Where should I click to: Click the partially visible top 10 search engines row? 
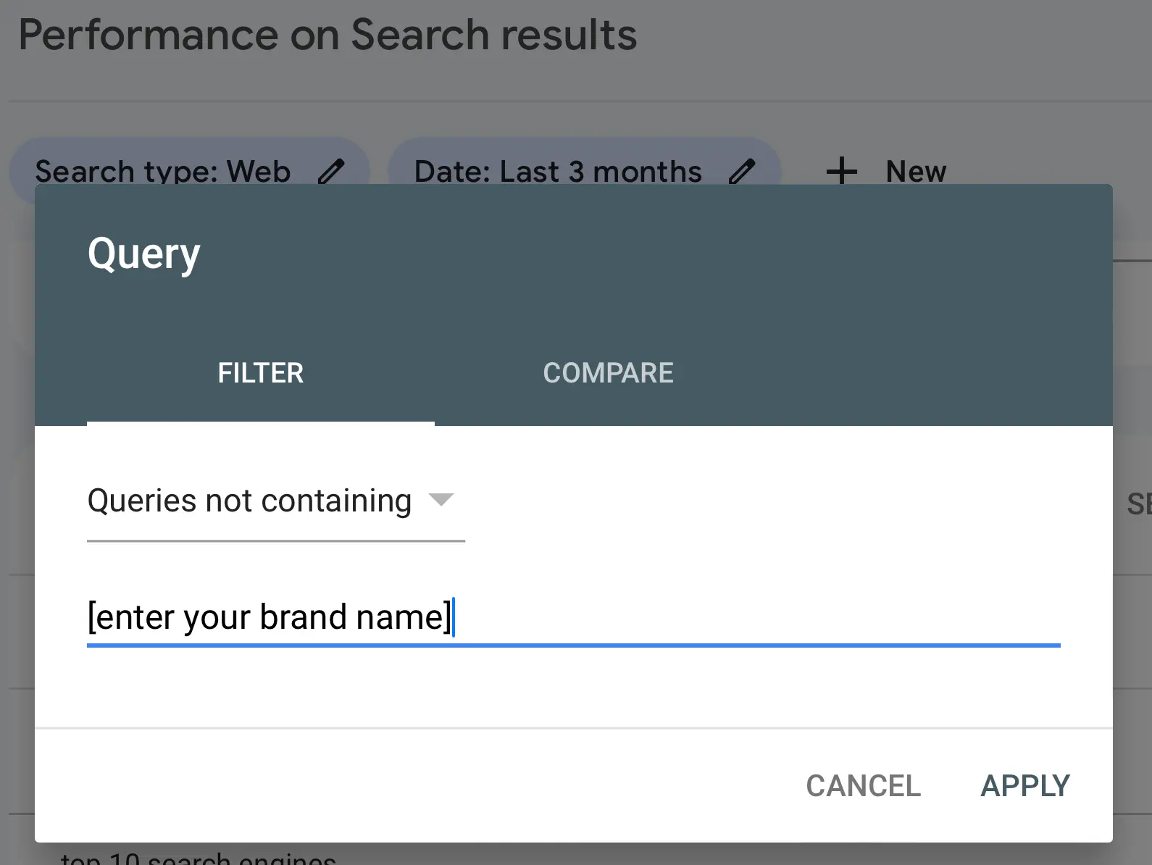click(198, 858)
